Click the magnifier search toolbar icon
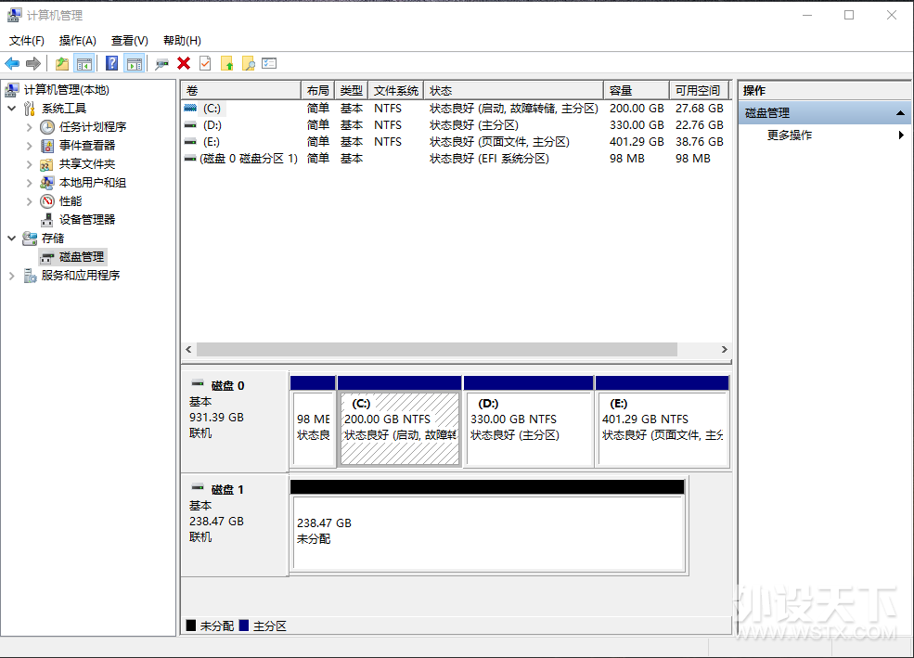The width and height of the screenshot is (914, 658). point(249,63)
